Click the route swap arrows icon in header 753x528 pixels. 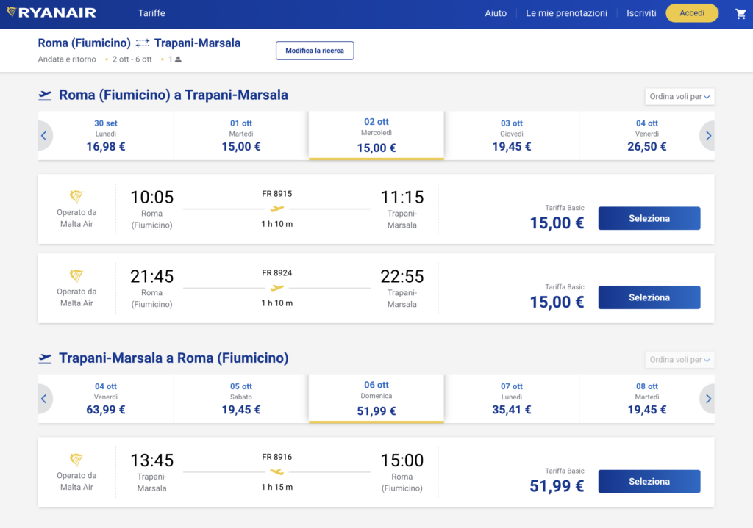[x=142, y=43]
